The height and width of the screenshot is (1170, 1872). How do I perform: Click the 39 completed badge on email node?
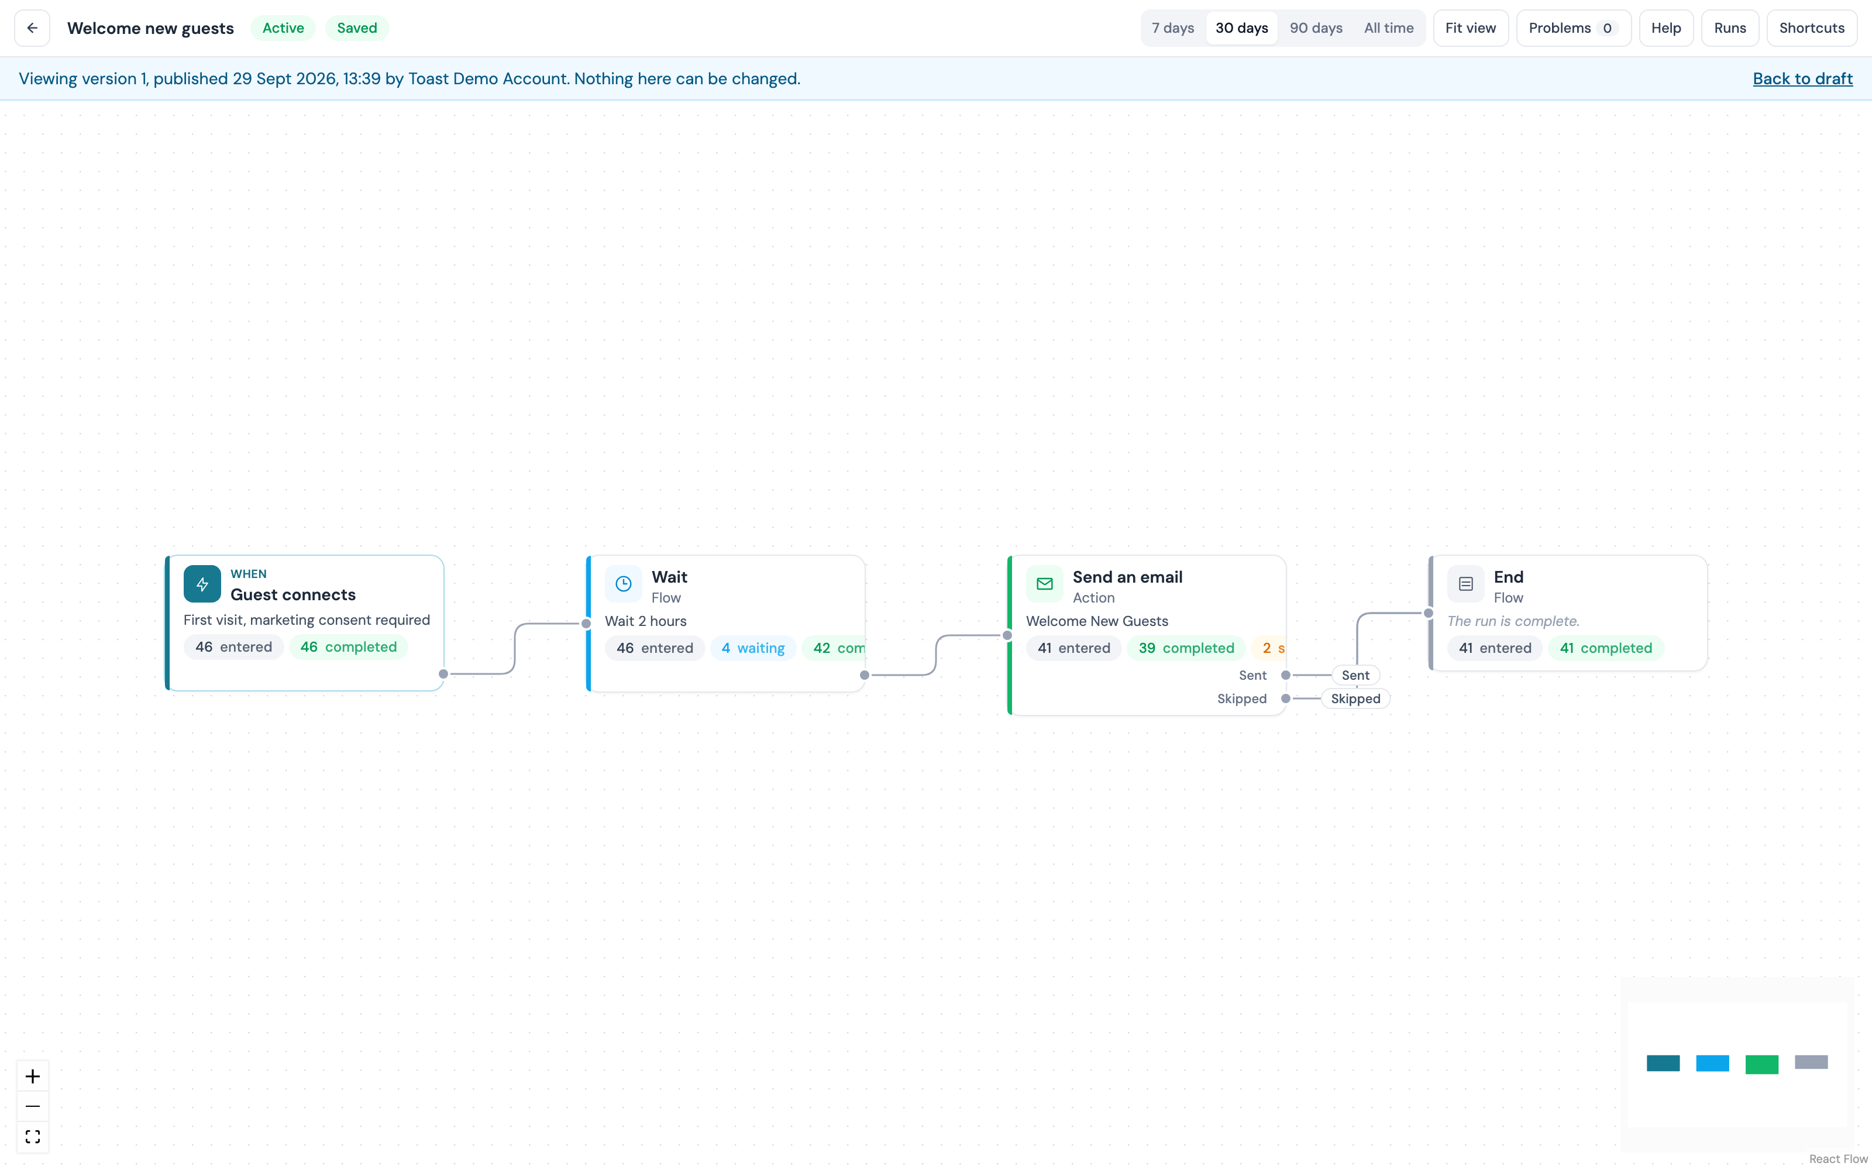click(x=1186, y=648)
